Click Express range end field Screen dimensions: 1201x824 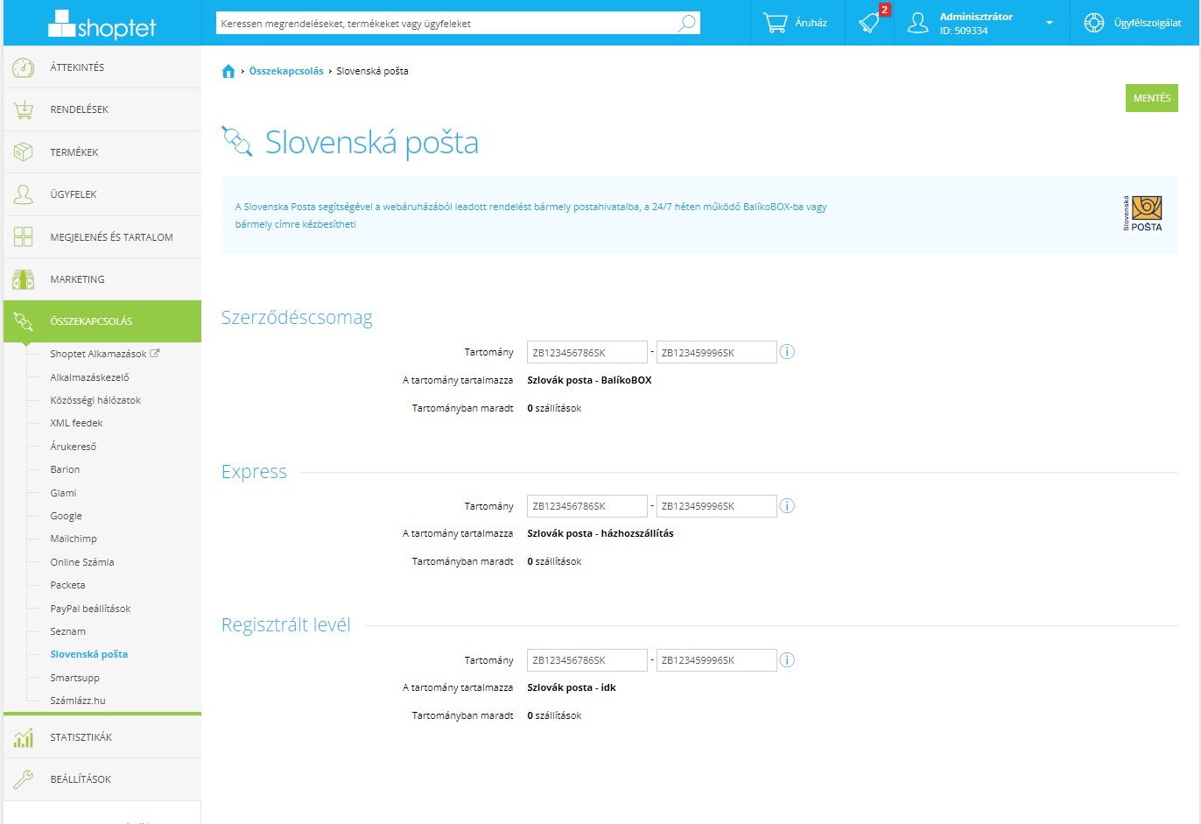[x=717, y=506]
